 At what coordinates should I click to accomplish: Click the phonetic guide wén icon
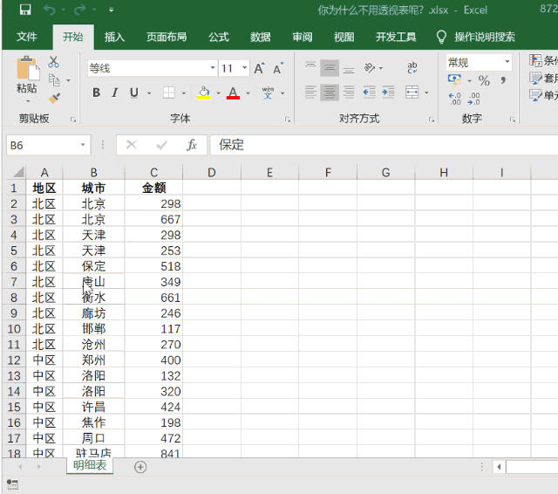[x=268, y=93]
